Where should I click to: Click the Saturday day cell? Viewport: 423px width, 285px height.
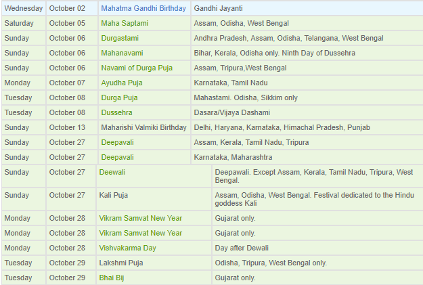coord(24,23)
